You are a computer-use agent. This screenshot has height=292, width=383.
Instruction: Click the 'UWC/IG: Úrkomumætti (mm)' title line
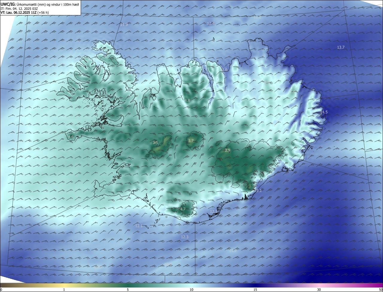[x=40, y=4]
